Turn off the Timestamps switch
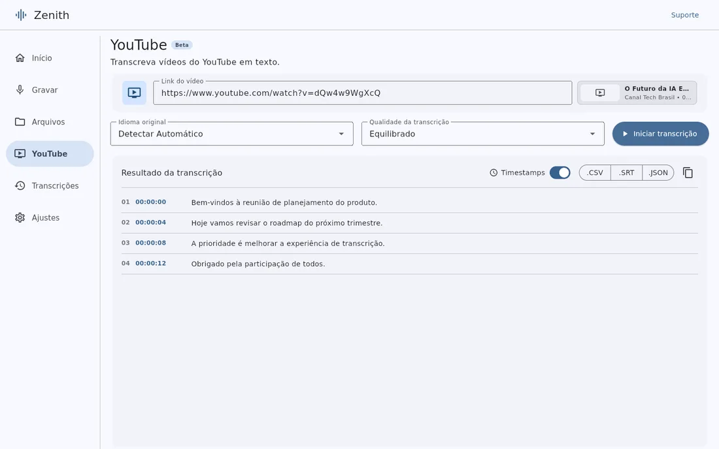The width and height of the screenshot is (719, 449). [x=560, y=172]
